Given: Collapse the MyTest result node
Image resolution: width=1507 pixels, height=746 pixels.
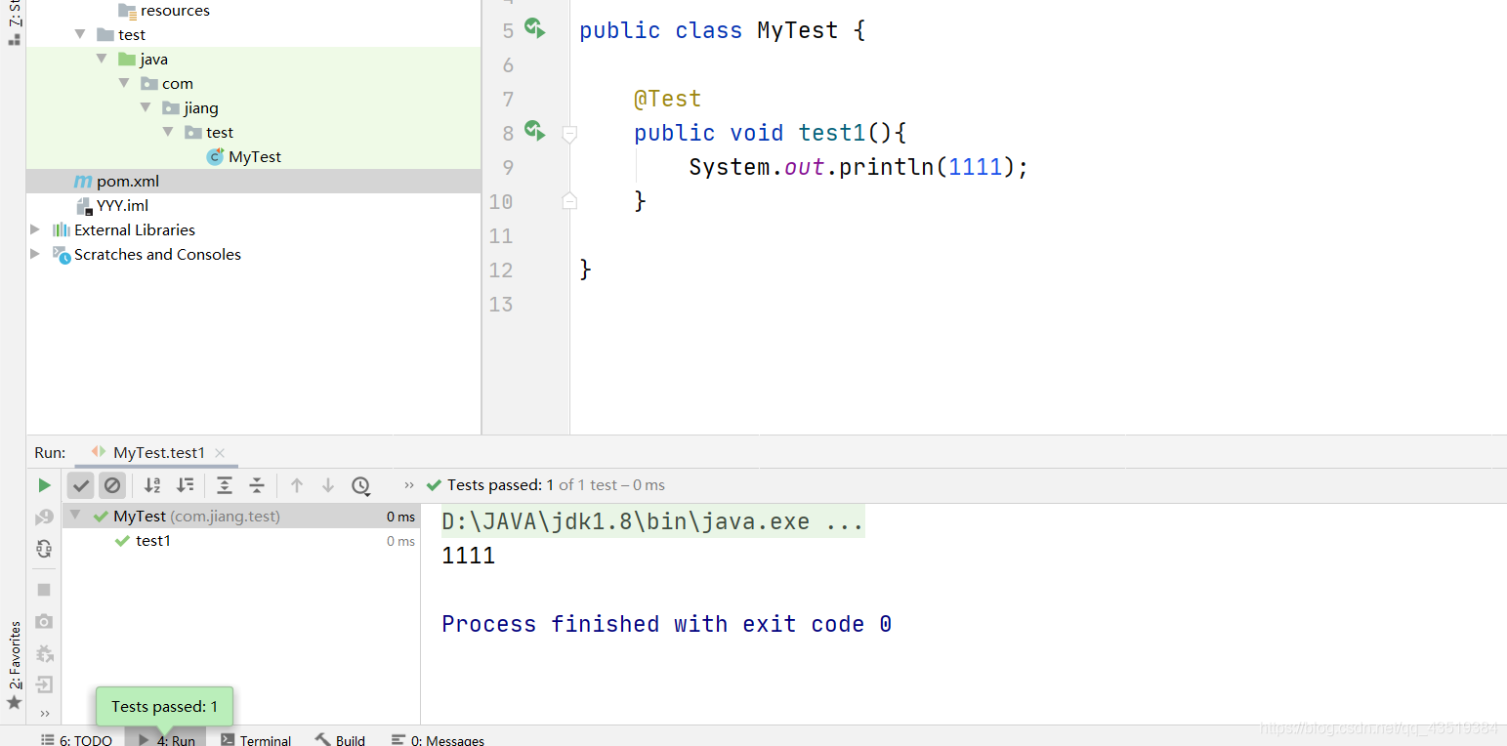Looking at the screenshot, I should (76, 516).
